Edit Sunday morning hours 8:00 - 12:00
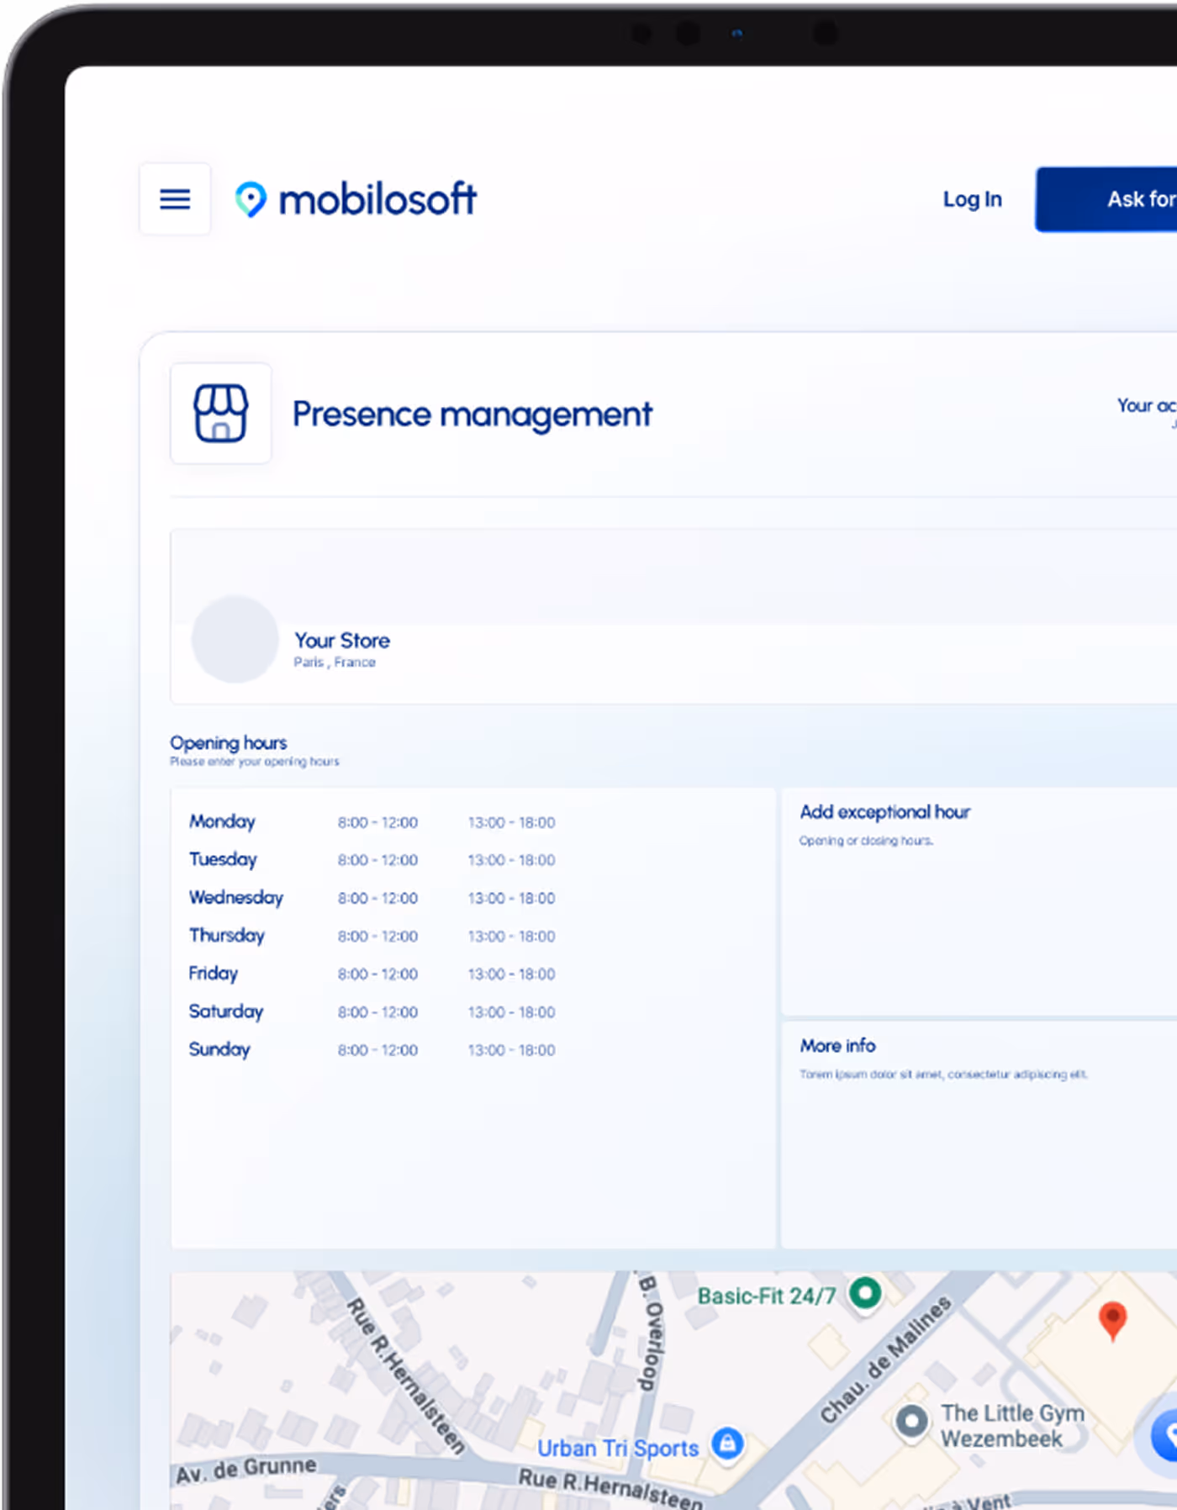1177x1510 pixels. [x=377, y=1050]
